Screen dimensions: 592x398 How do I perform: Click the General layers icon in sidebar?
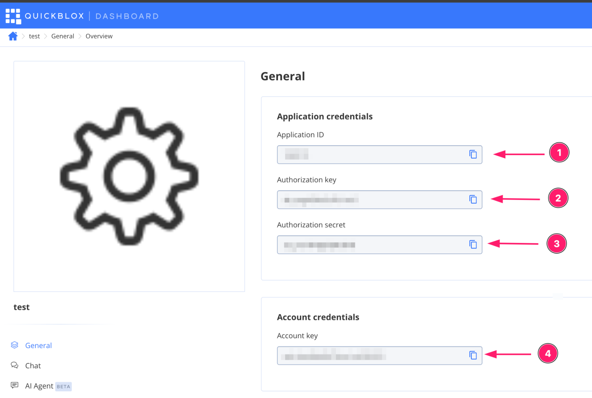15,345
